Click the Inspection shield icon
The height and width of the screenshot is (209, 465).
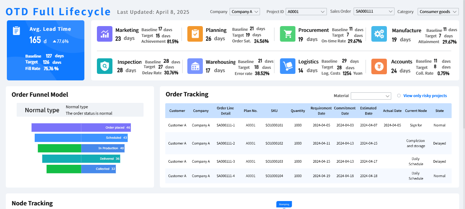(x=104, y=66)
